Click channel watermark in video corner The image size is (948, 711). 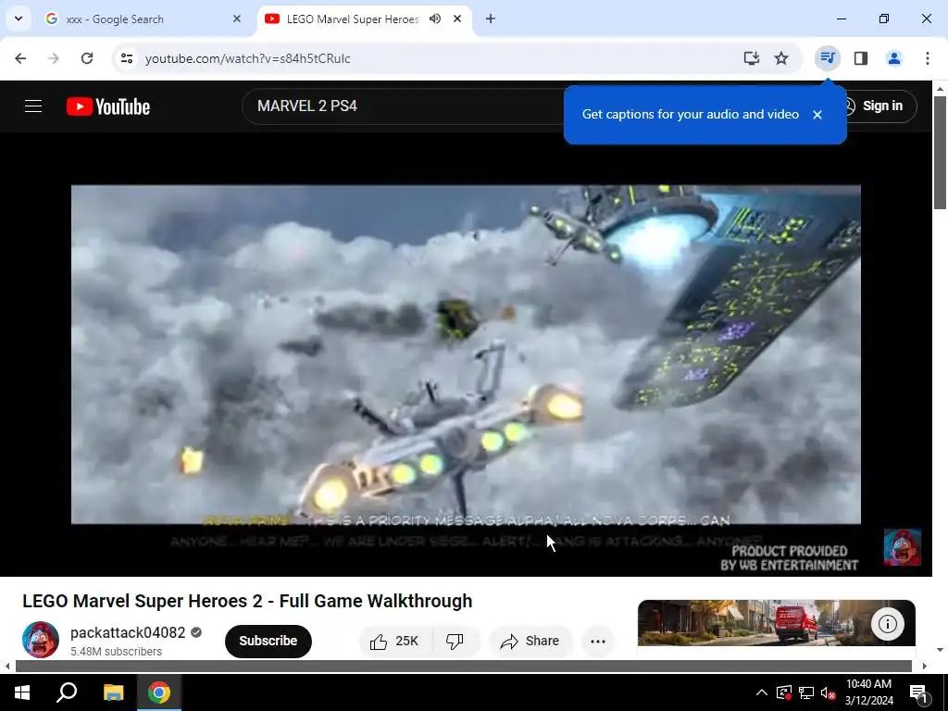(902, 548)
